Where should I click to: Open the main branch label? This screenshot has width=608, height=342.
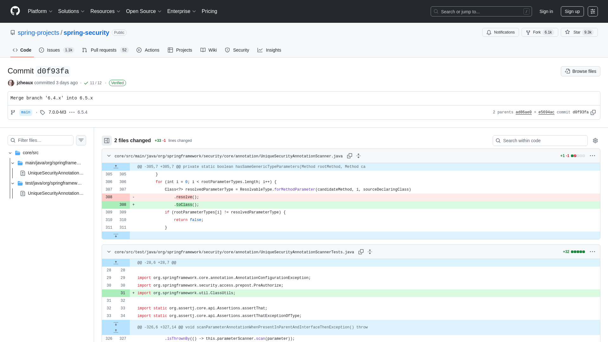[x=26, y=112]
